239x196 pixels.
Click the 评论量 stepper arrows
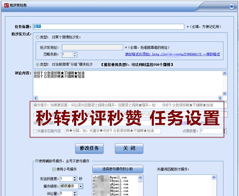(75, 194)
